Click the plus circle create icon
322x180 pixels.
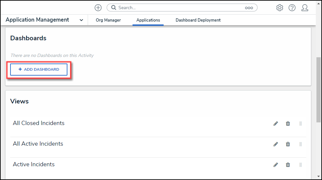click(x=98, y=8)
